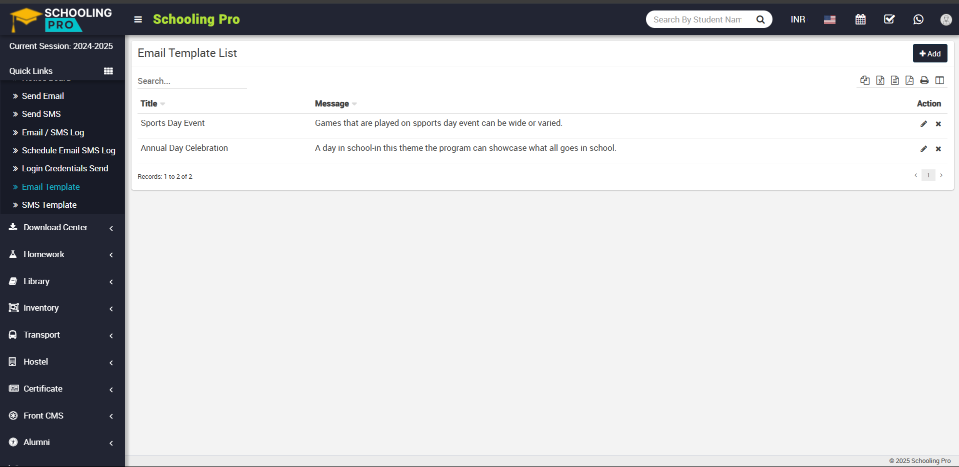
Task: Edit the Annual Day Celebration template
Action: [x=924, y=149]
